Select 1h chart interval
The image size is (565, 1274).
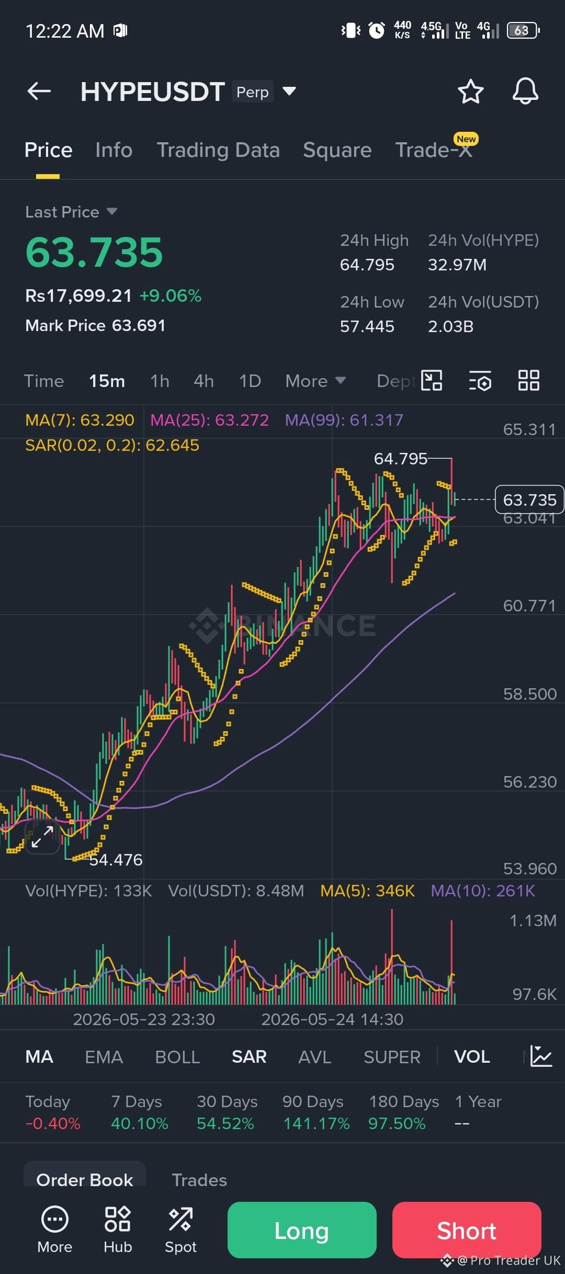160,381
